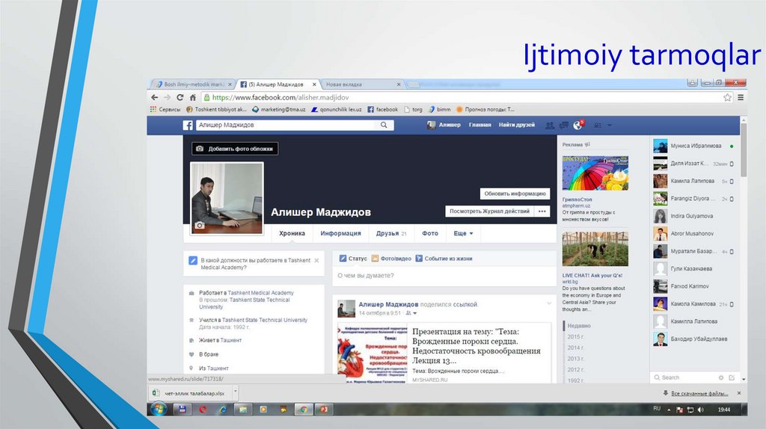Open the facebook bookmark

pos(382,109)
